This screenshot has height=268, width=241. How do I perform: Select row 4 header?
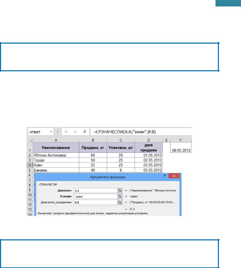pyautogui.click(x=30, y=165)
